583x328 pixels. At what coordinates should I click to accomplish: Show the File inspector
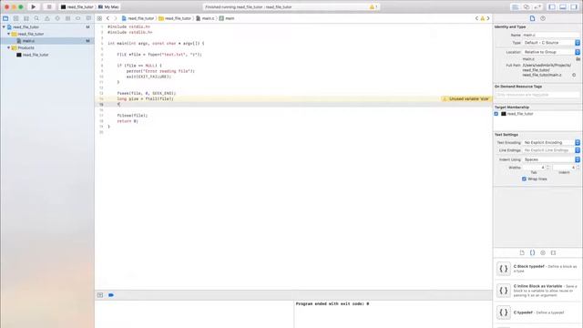pyautogui.click(x=532, y=18)
